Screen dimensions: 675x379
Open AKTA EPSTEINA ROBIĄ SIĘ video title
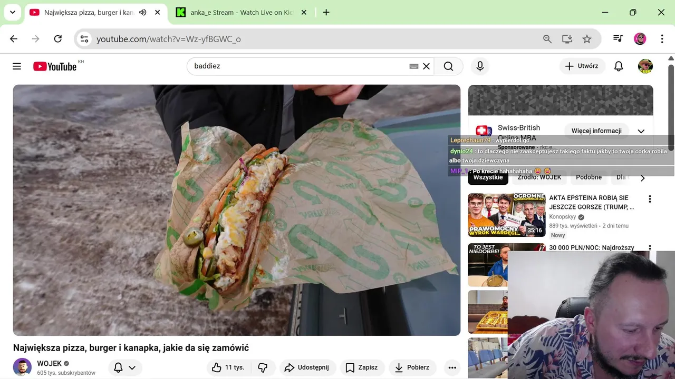point(592,203)
